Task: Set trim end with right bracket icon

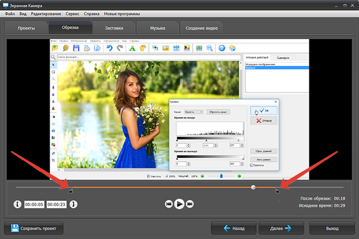Action: click(x=73, y=204)
